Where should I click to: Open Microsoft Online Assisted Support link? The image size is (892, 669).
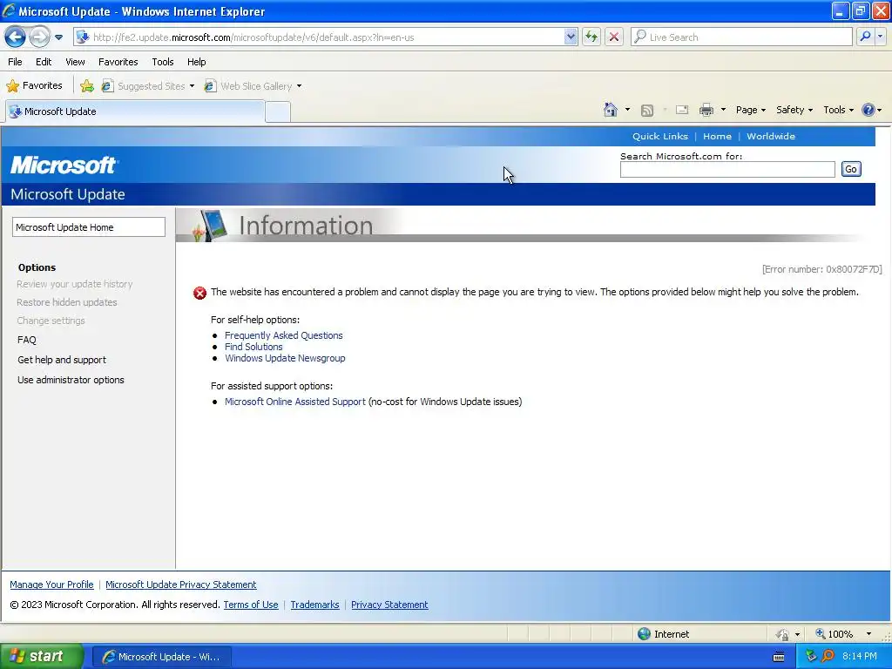pos(294,402)
